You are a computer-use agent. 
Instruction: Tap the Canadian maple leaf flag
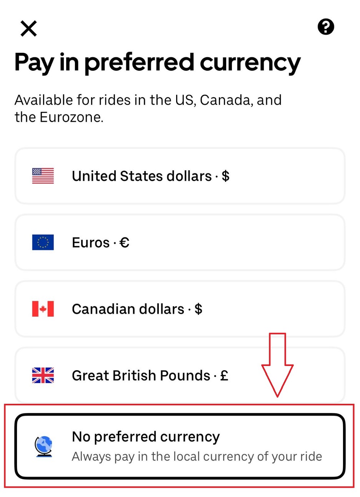43,309
